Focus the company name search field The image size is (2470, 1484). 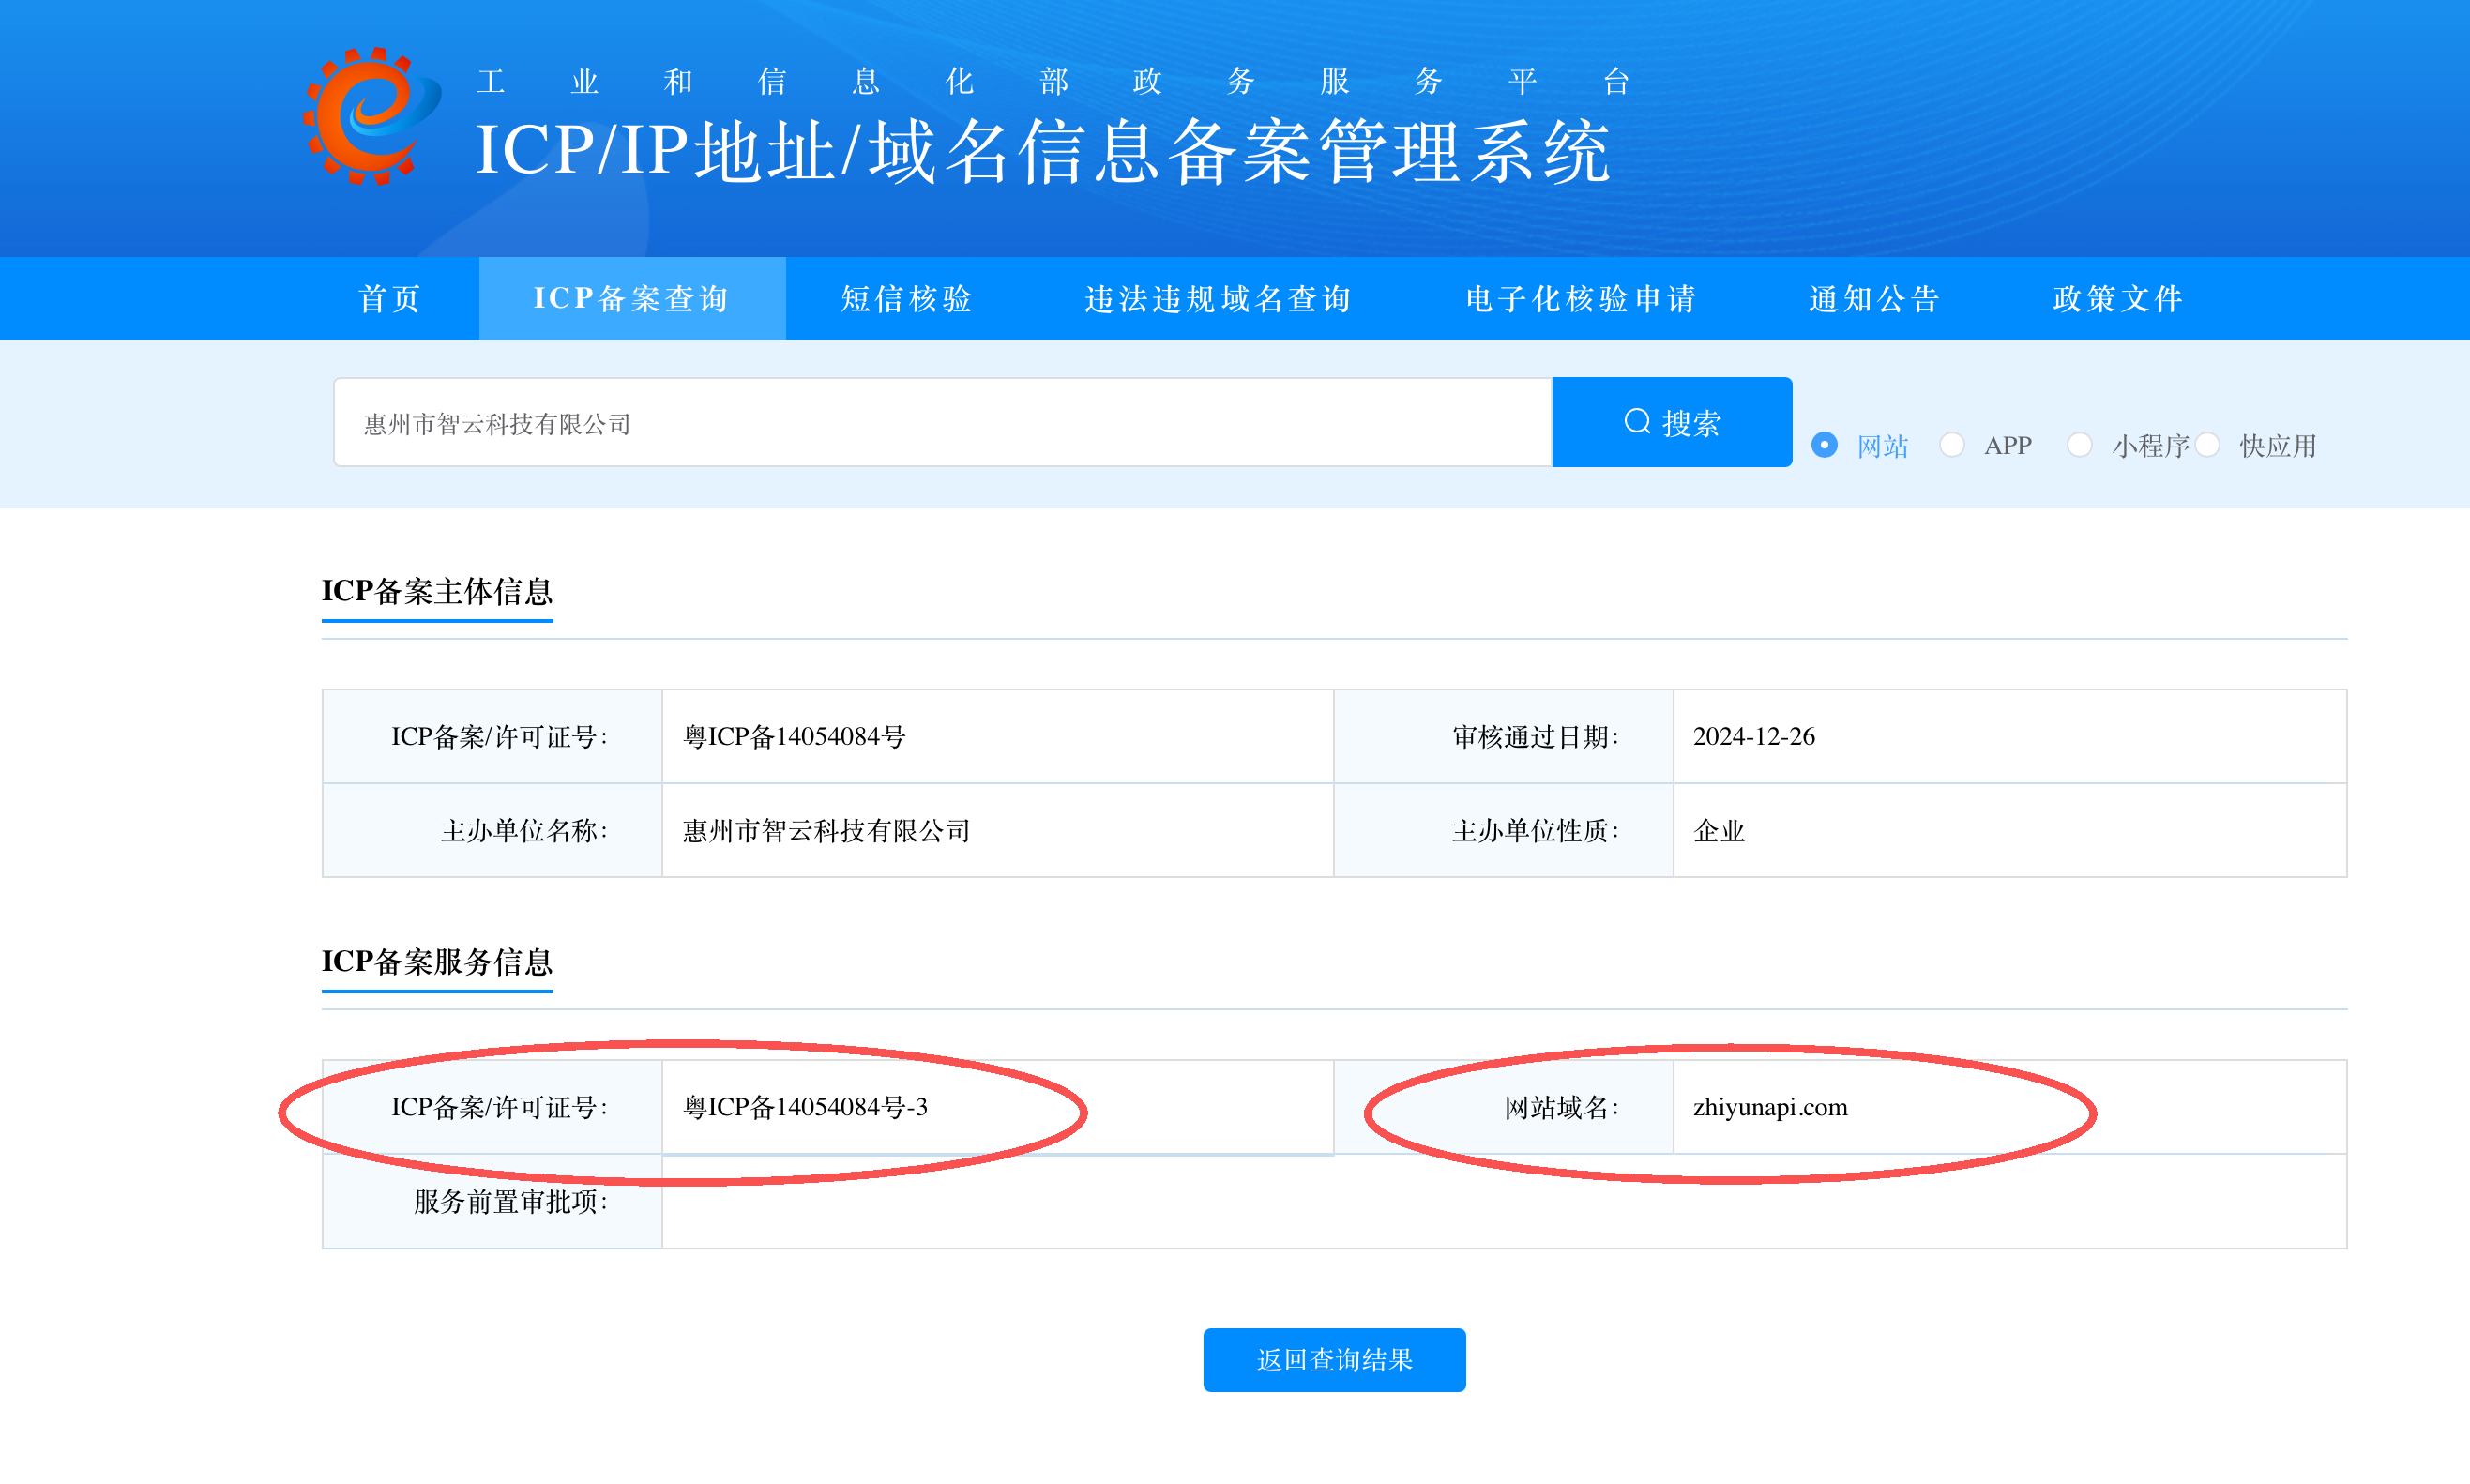(x=943, y=422)
